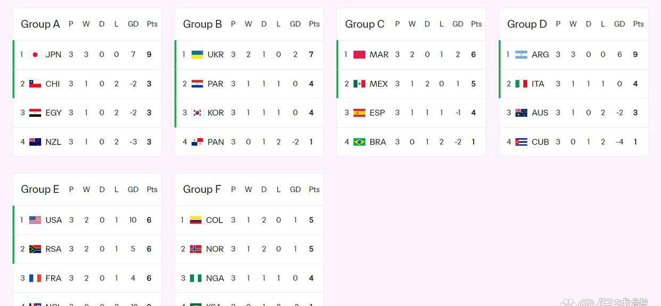Click the Morocco flag icon in Group C

click(x=359, y=55)
